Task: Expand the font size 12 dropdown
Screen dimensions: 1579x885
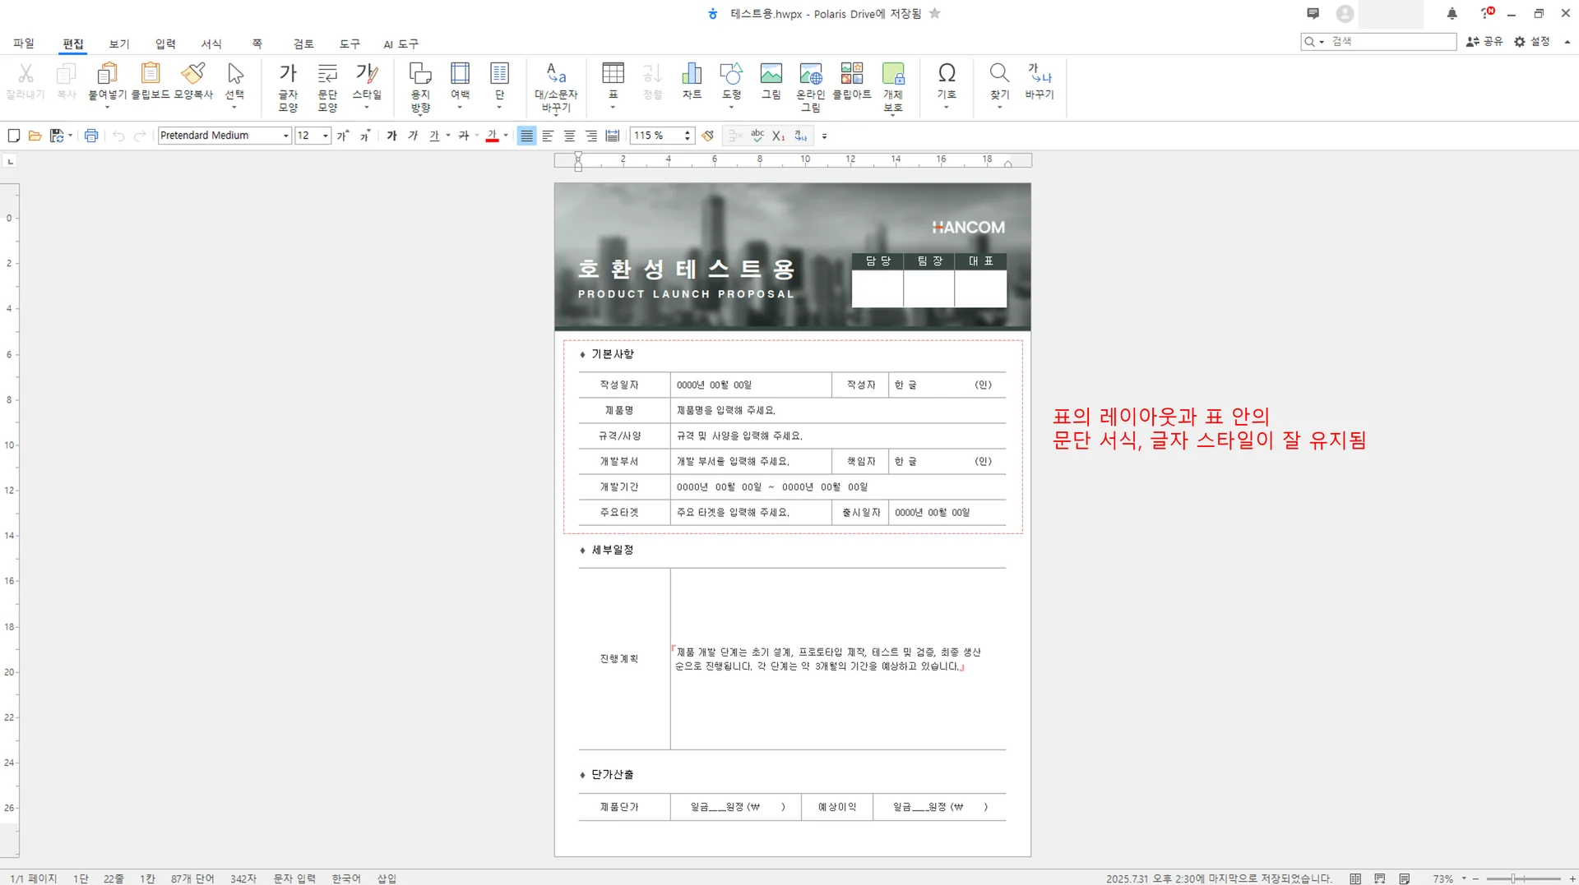Action: [x=325, y=136]
